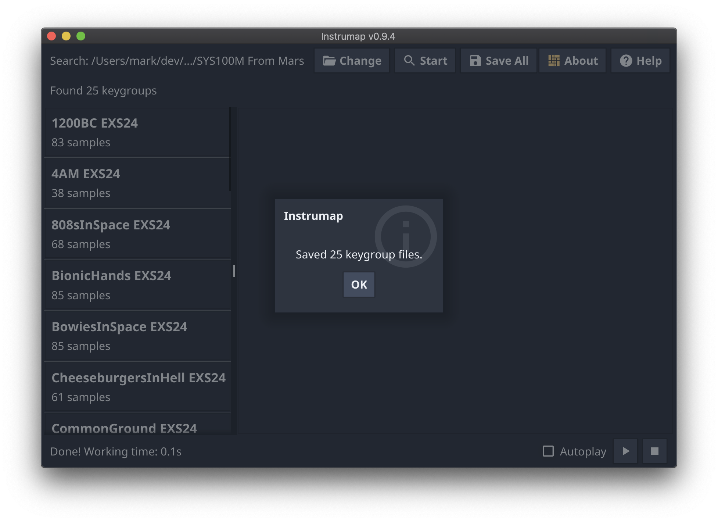
Task: Click the Save All button label
Action: pos(507,61)
